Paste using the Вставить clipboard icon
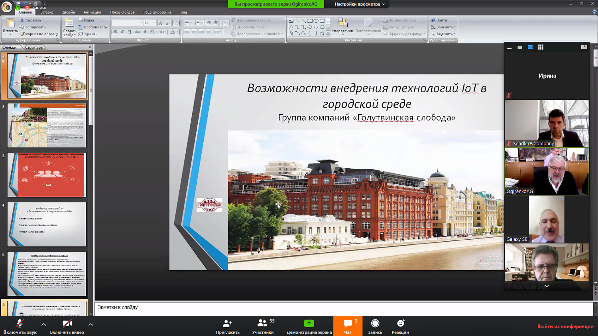This screenshot has width=598, height=336. pos(10,26)
